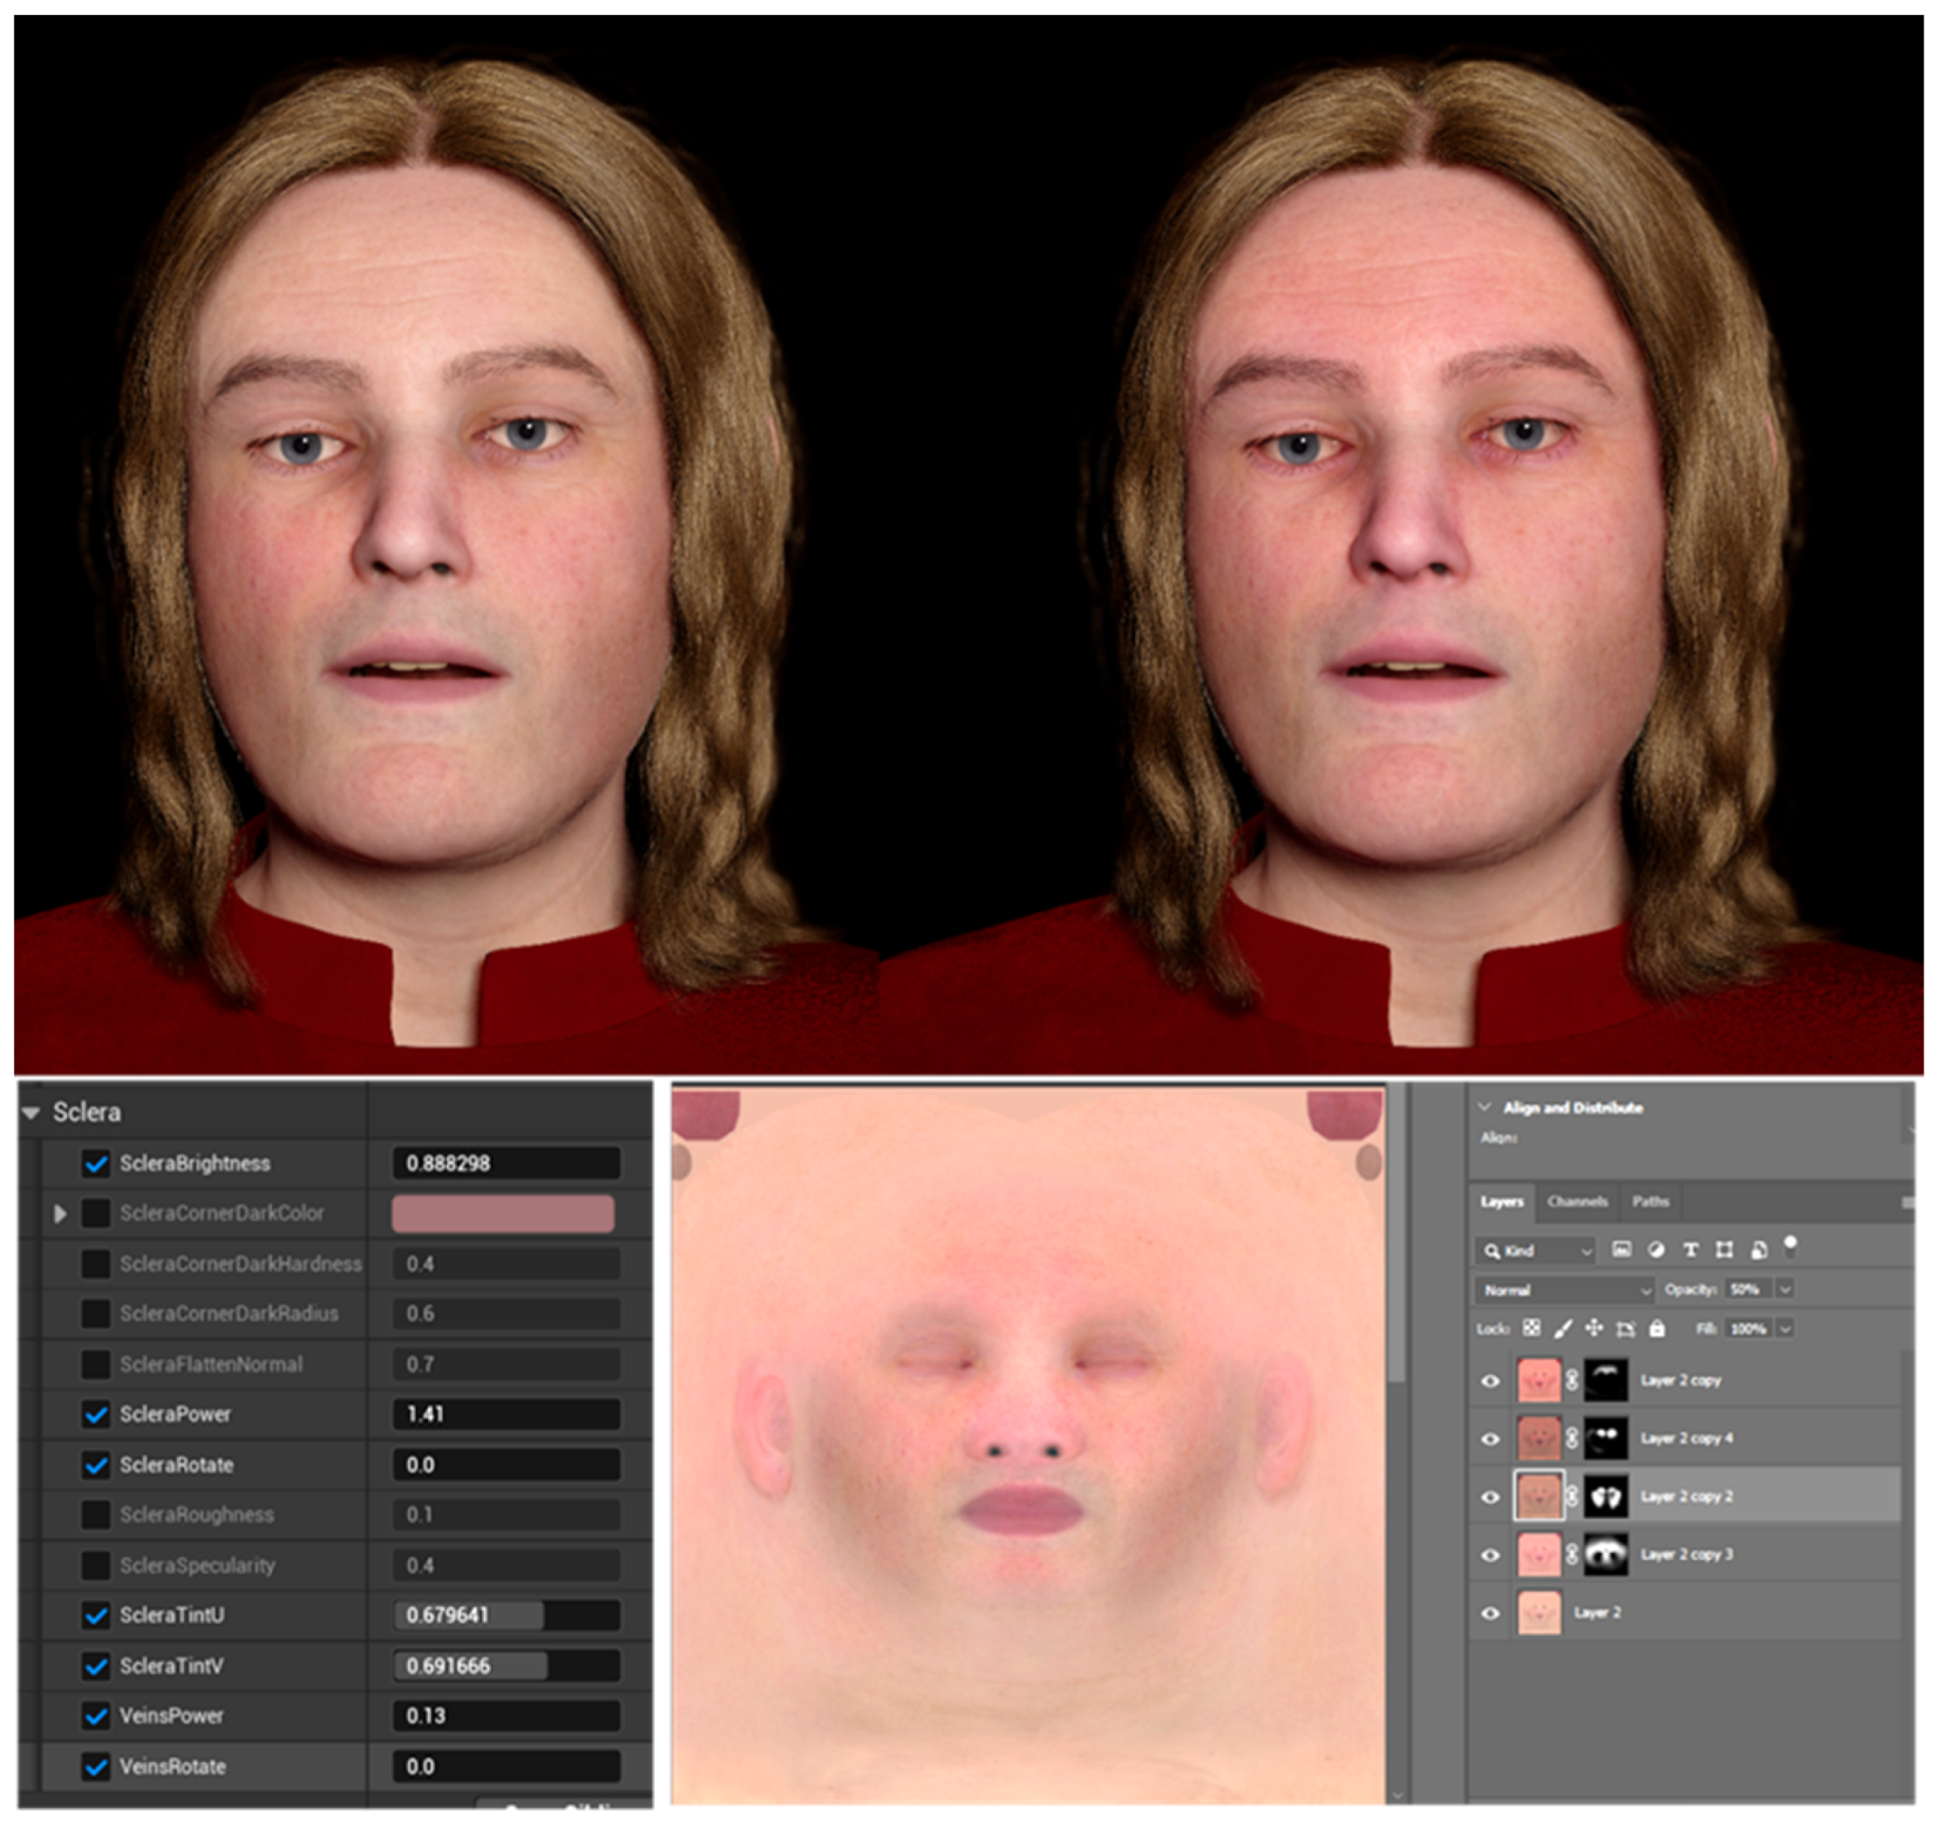Expand the ScleraCornerDarkColor property

point(60,1214)
